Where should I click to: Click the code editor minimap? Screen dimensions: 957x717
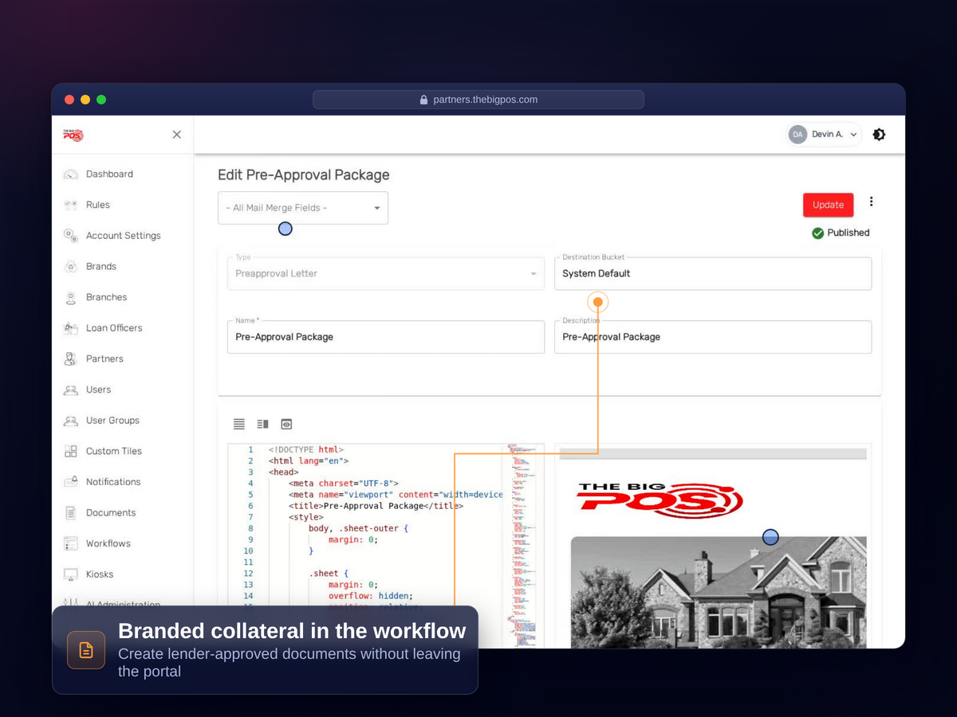pos(523,546)
